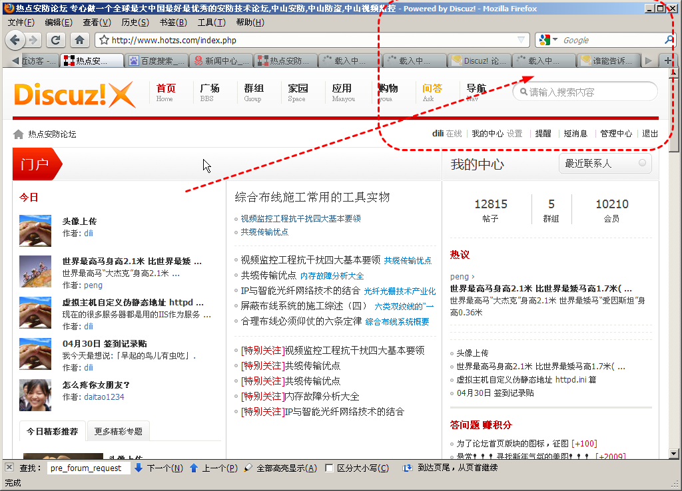Image resolution: width=682 pixels, height=491 pixels.
Task: Open 管理中心 admin link
Action: 616,134
